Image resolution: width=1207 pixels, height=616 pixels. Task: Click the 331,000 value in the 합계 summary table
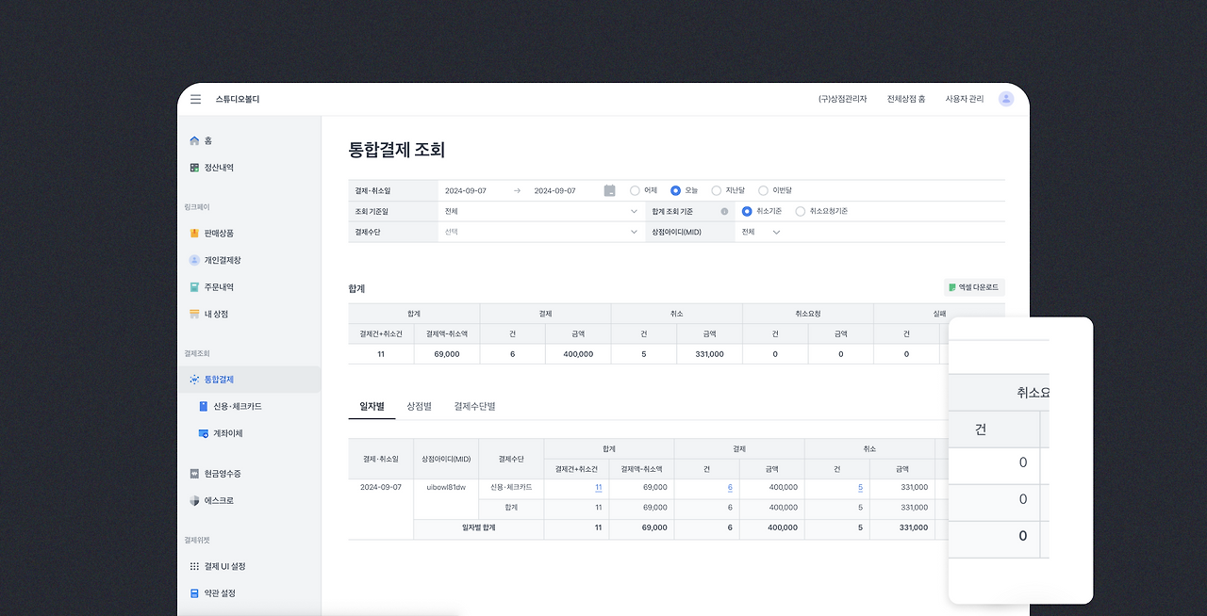point(709,354)
